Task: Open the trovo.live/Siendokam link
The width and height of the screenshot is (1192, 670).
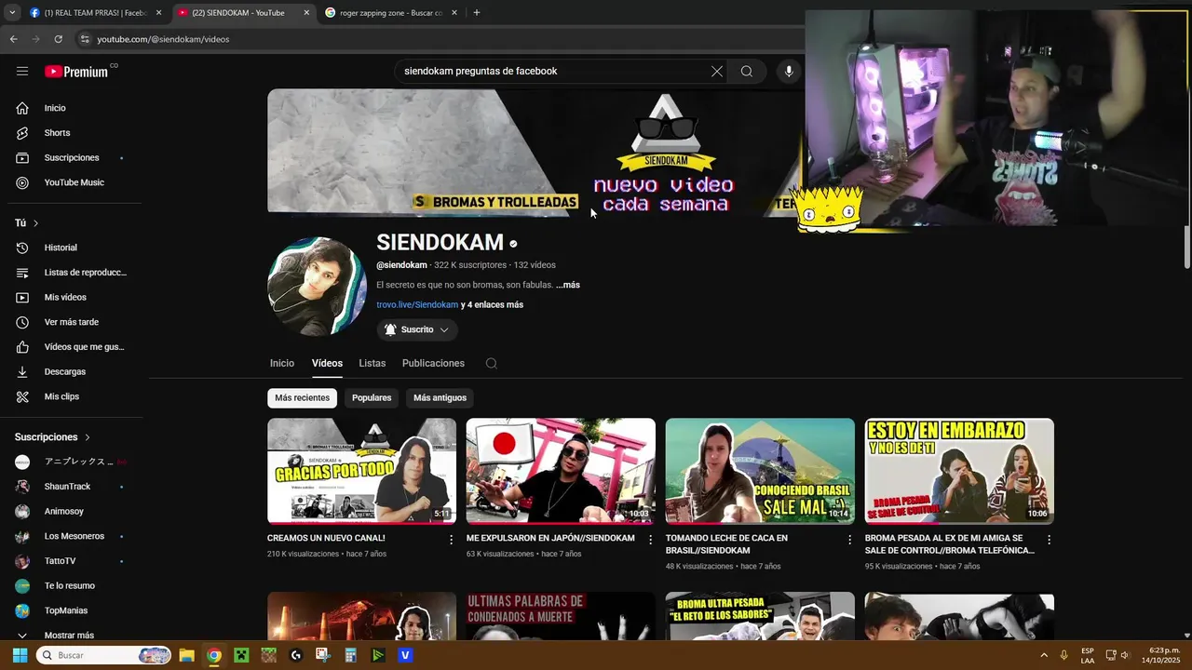Action: pos(417,305)
